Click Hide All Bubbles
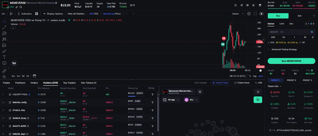The image size is (318, 136). coord(77,14)
